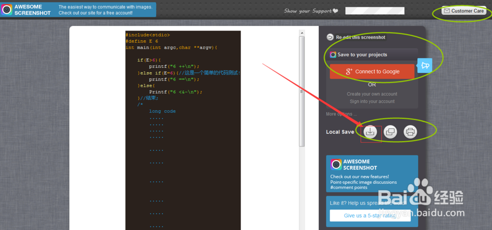Click the header banner about free account
The image size is (492, 230).
point(78,10)
